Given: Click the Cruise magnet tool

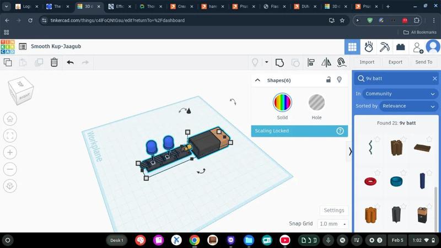Looking at the screenshot, I should (x=341, y=62).
